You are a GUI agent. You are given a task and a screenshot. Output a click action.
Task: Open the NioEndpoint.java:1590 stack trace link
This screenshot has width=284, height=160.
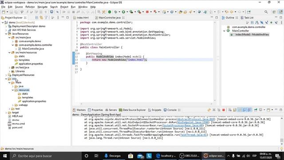tap(193, 123)
